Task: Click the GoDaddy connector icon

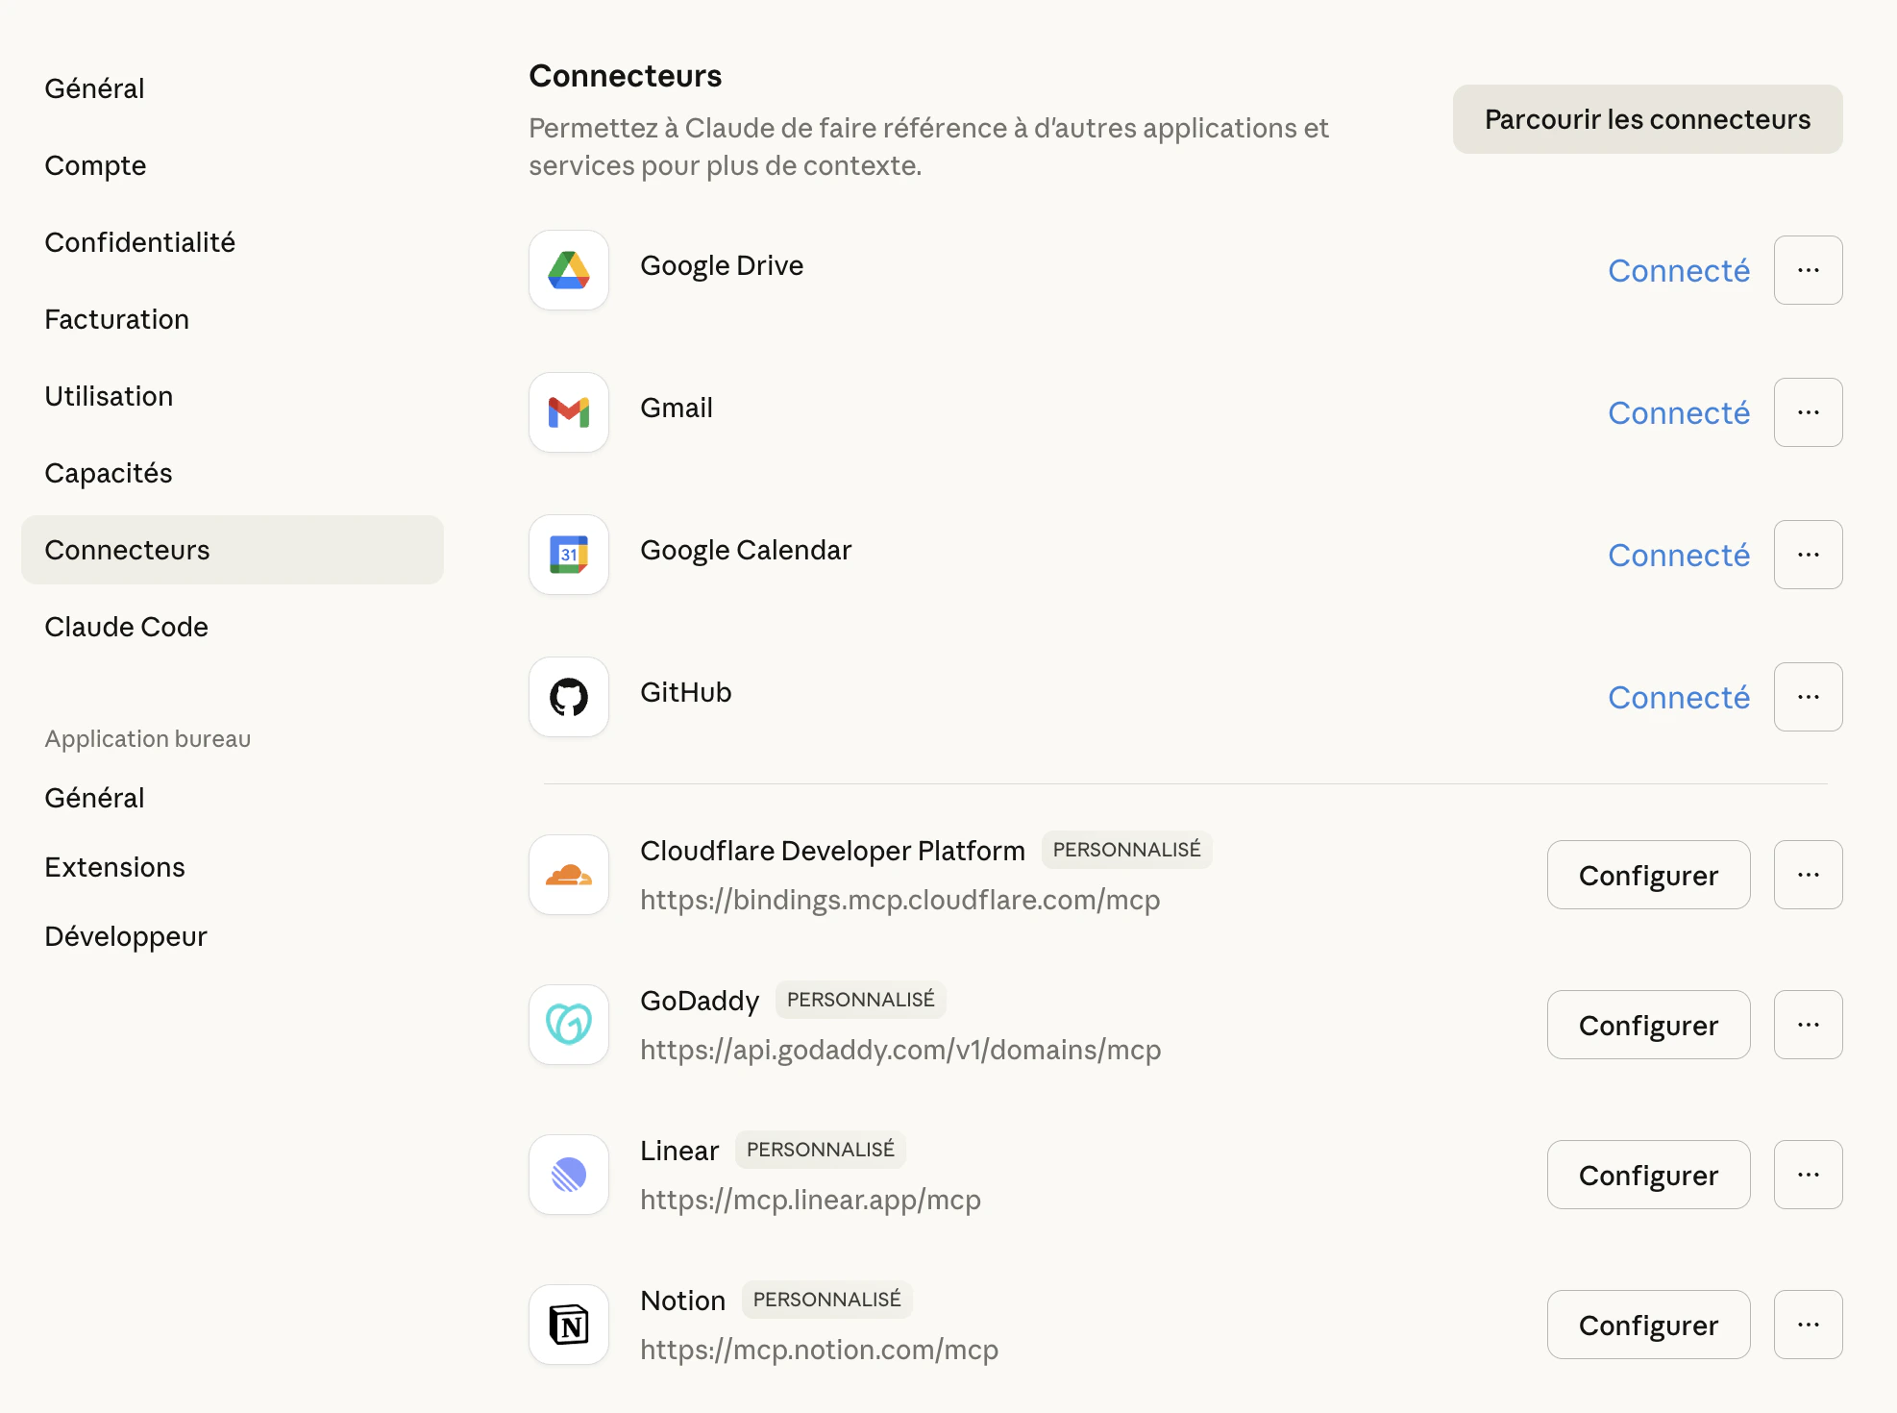Action: [568, 1025]
